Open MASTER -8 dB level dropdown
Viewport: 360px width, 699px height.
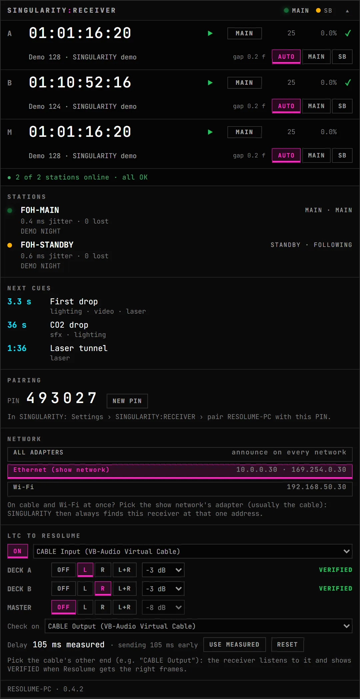click(x=163, y=607)
